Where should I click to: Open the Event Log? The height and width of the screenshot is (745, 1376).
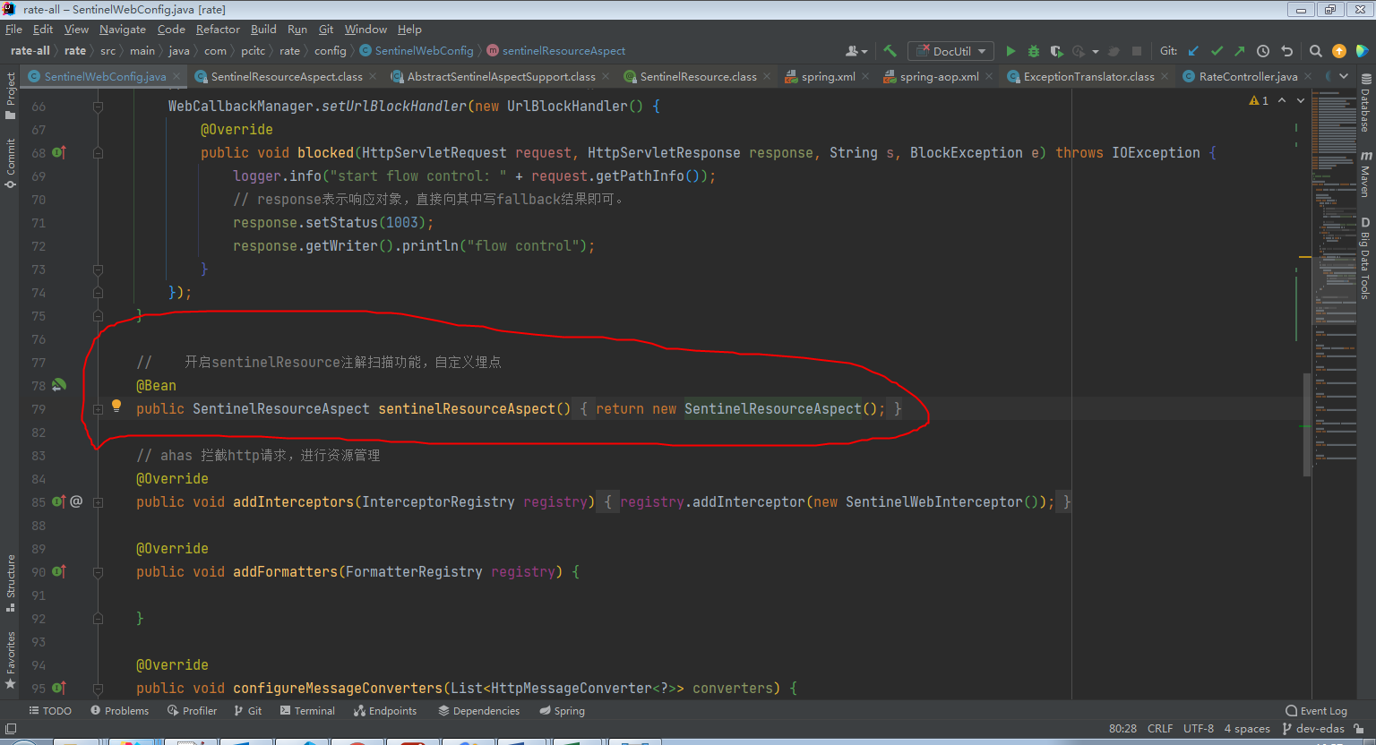tap(1316, 711)
